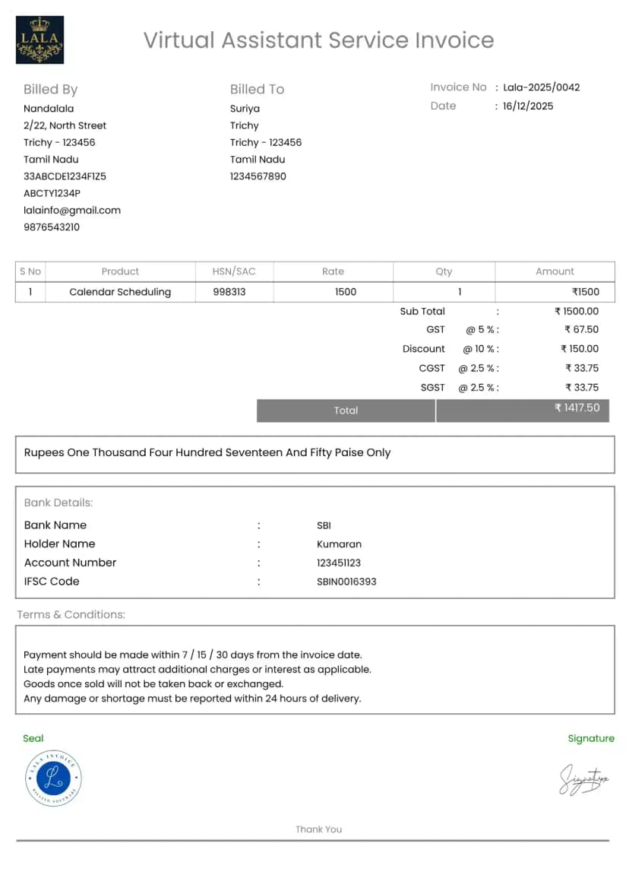629x891 pixels.
Task: Click the invoice date '16/12/2025'
Action: (528, 106)
